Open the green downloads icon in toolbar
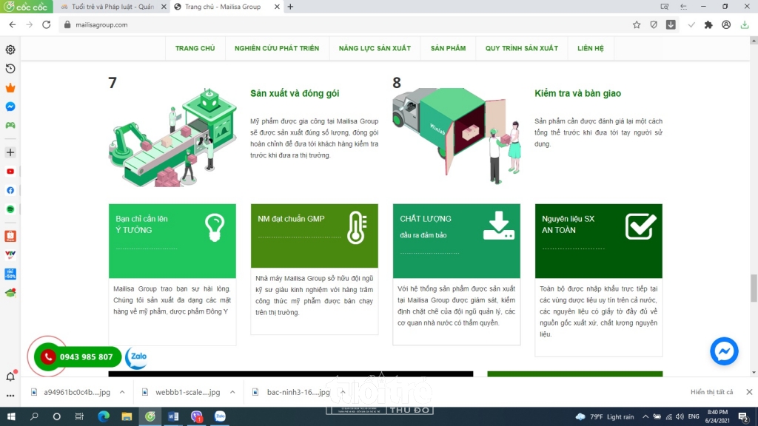The width and height of the screenshot is (758, 426). pyautogui.click(x=745, y=24)
